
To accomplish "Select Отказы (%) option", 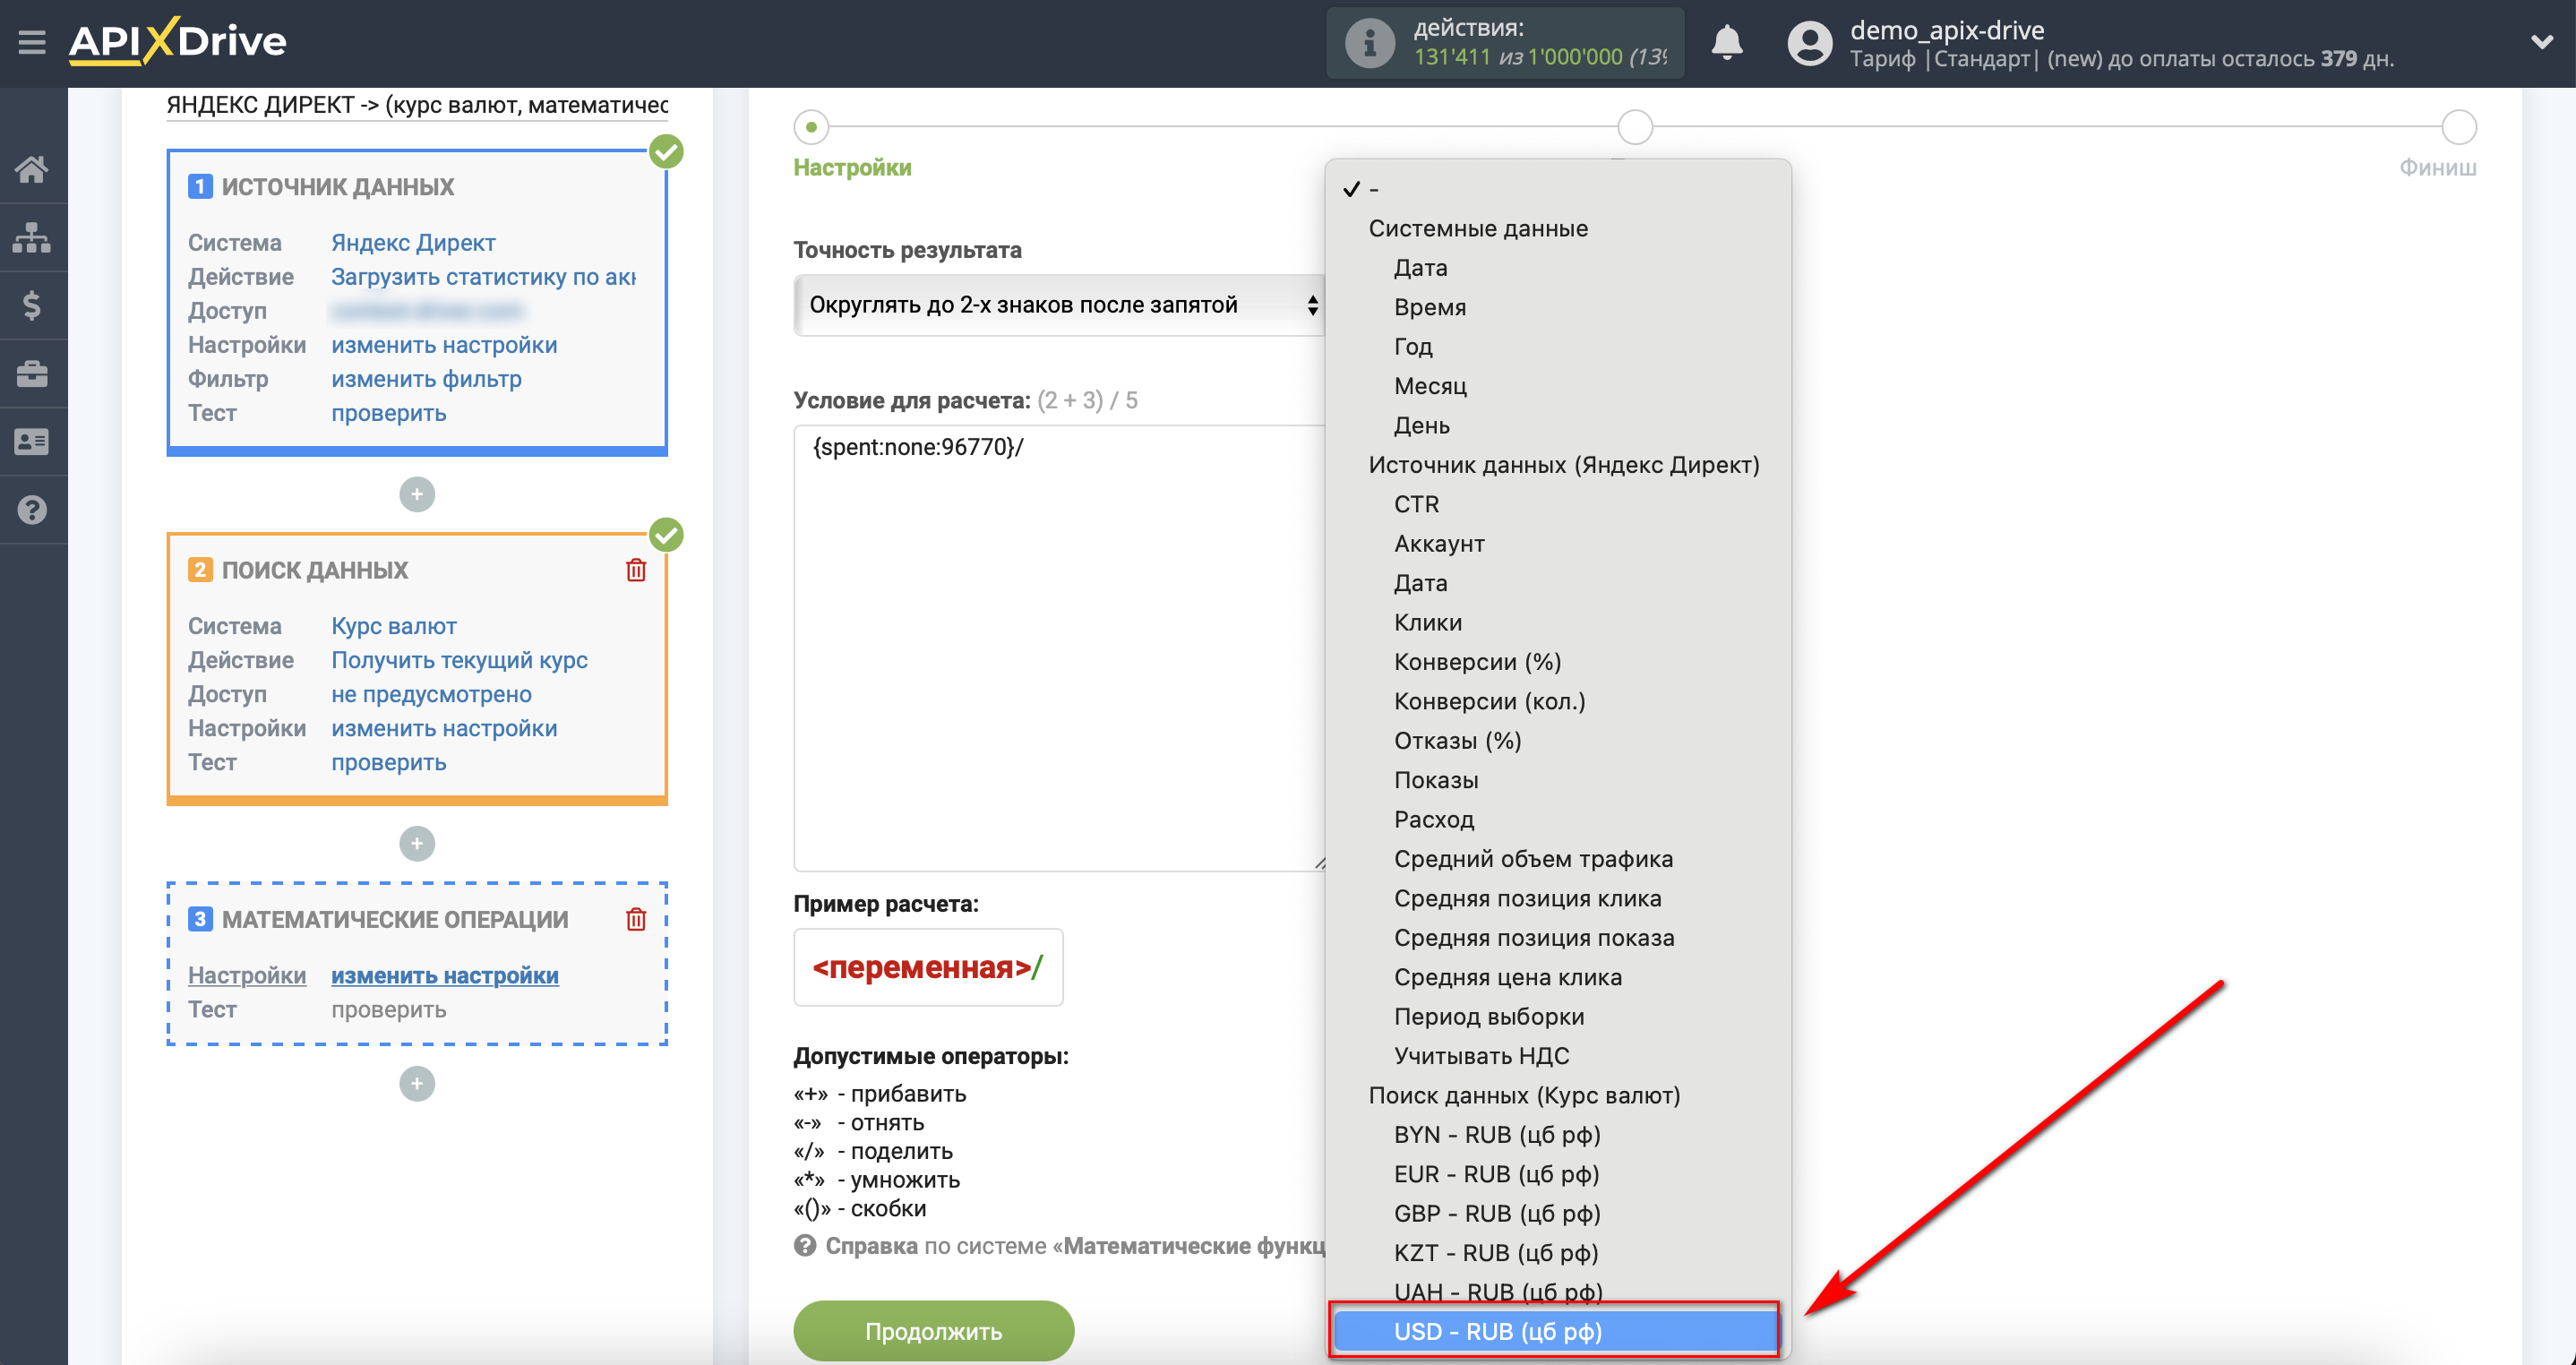I will point(1558,740).
